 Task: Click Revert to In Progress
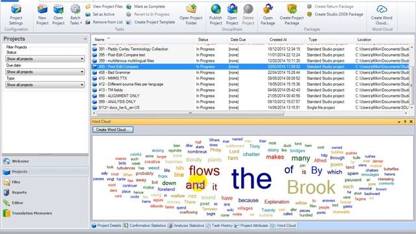pos(148,14)
